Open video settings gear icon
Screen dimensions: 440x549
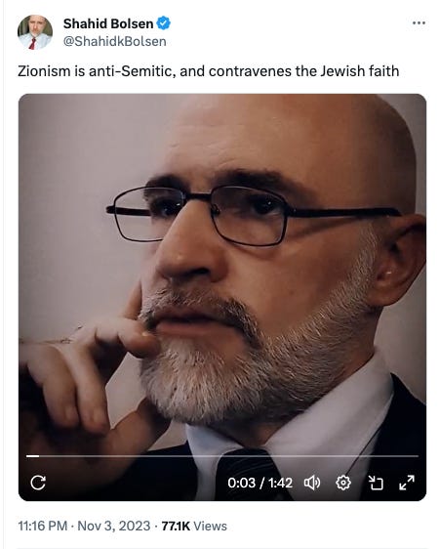pos(343,483)
